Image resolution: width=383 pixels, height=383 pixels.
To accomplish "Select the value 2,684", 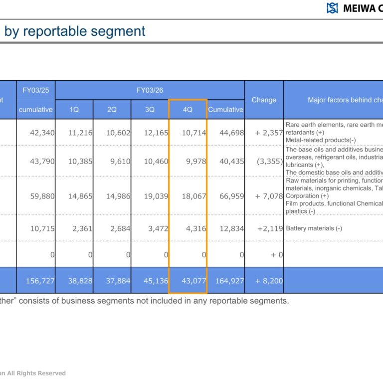I will 120,228.
